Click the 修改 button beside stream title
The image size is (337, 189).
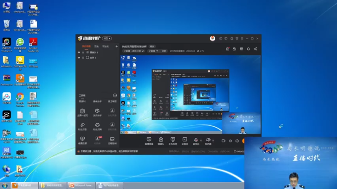(152, 47)
